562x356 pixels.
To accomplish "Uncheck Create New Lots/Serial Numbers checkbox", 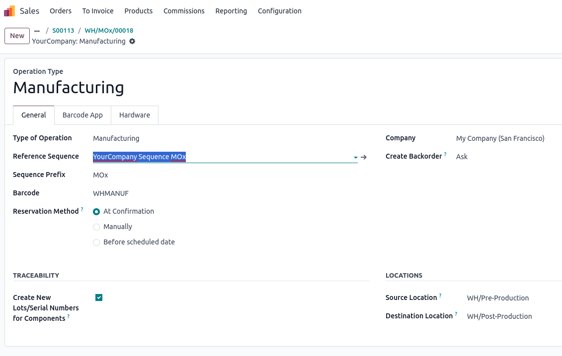I will [99, 297].
